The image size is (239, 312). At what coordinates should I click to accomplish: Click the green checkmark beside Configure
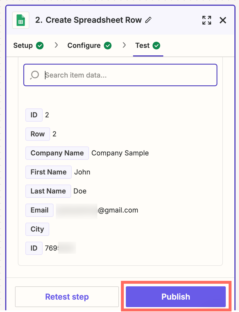[x=108, y=46]
